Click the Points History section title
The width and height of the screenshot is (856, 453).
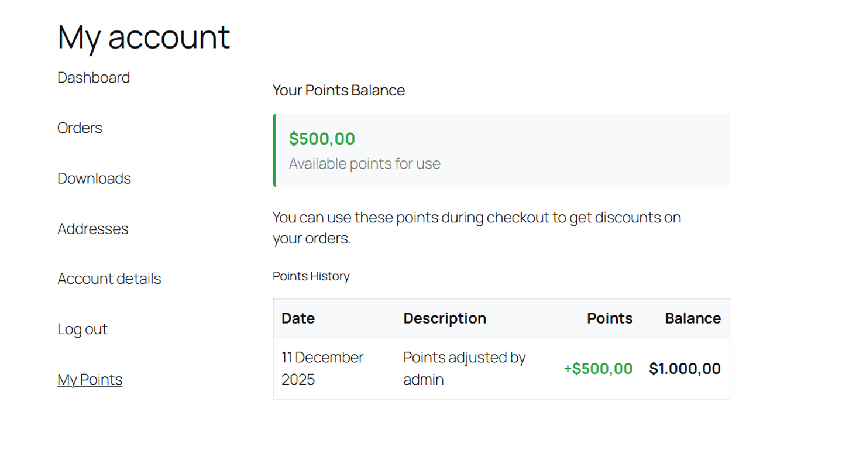[311, 276]
